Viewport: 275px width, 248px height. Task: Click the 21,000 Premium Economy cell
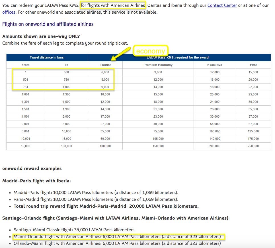click(x=158, y=109)
